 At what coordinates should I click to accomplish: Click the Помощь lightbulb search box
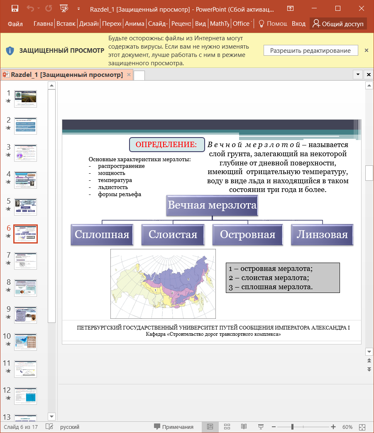pyautogui.click(x=273, y=24)
